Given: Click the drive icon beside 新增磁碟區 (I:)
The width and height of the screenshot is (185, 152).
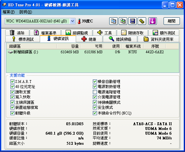Looking at the screenshot, I should pyautogui.click(x=10, y=52).
